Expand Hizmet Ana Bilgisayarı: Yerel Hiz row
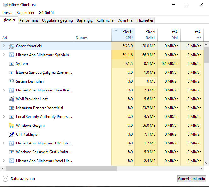This screenshot has height=187, width=209. point(4,161)
